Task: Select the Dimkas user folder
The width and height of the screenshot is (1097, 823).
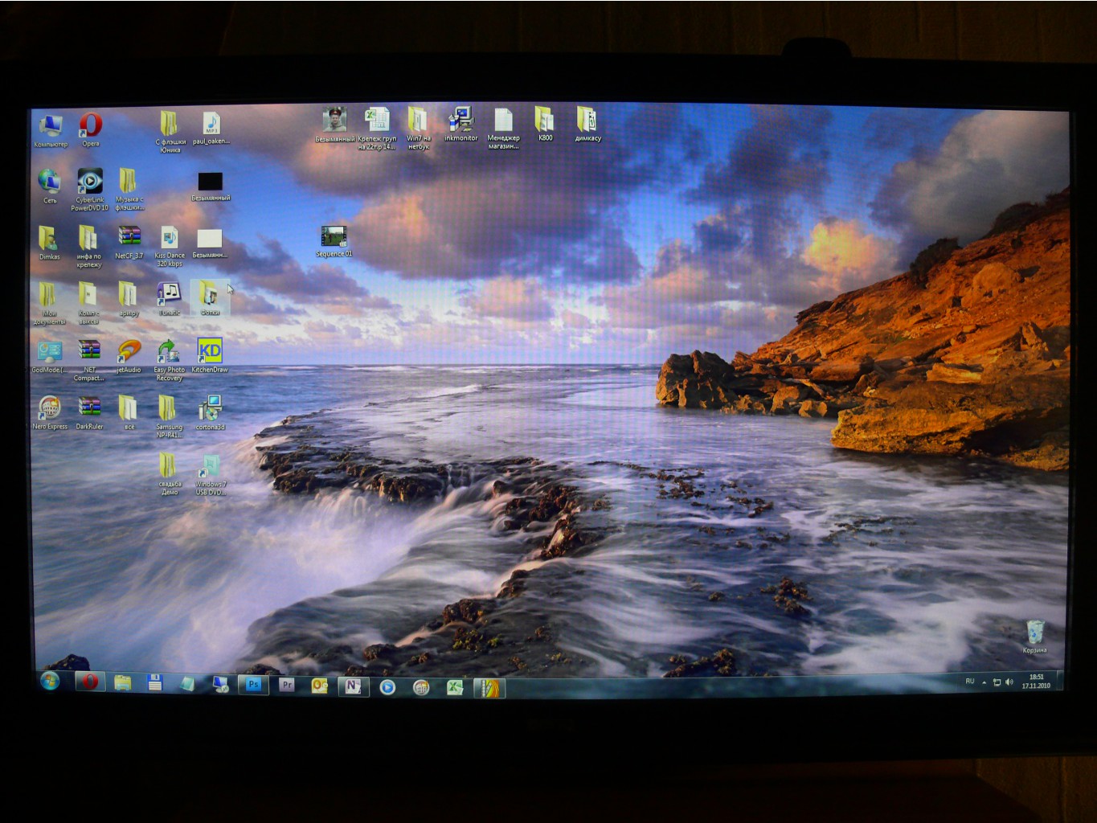Action: [49, 244]
